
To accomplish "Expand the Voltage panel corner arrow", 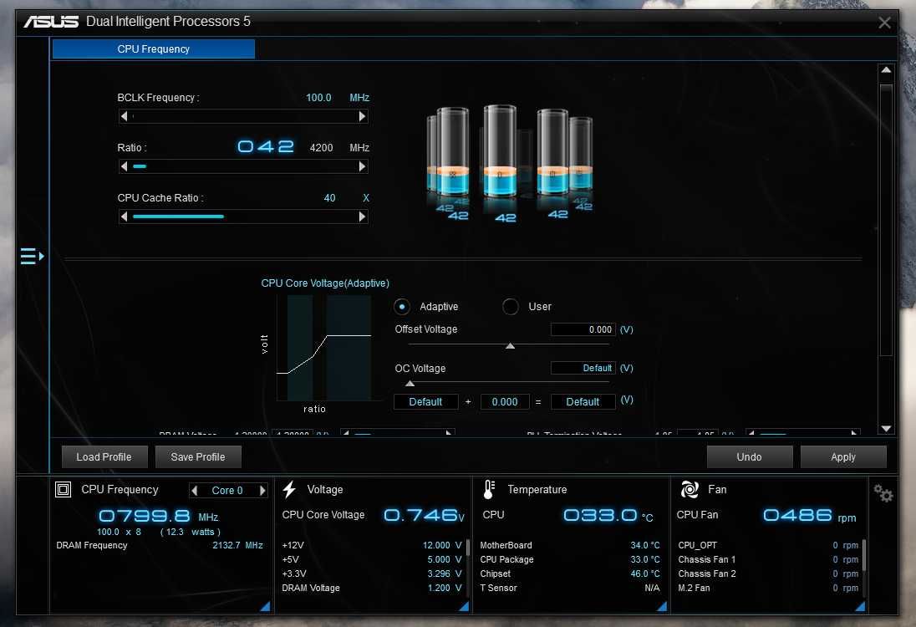I will click(x=464, y=606).
